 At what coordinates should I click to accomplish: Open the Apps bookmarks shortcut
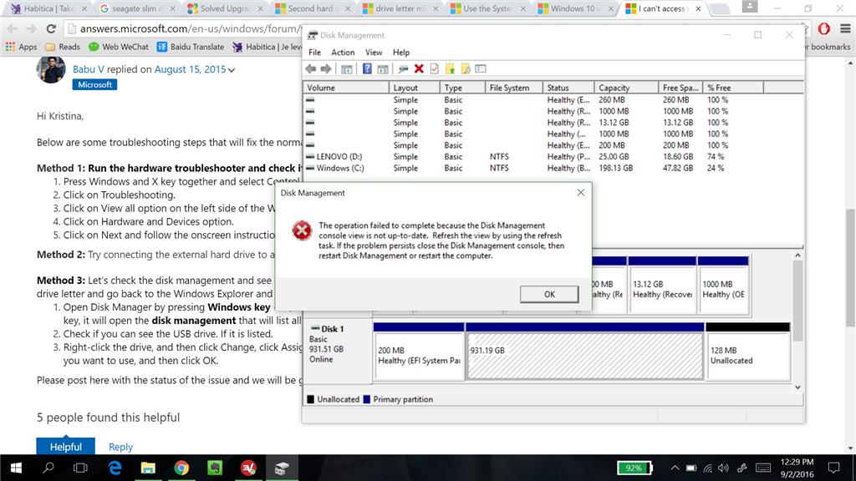21,47
